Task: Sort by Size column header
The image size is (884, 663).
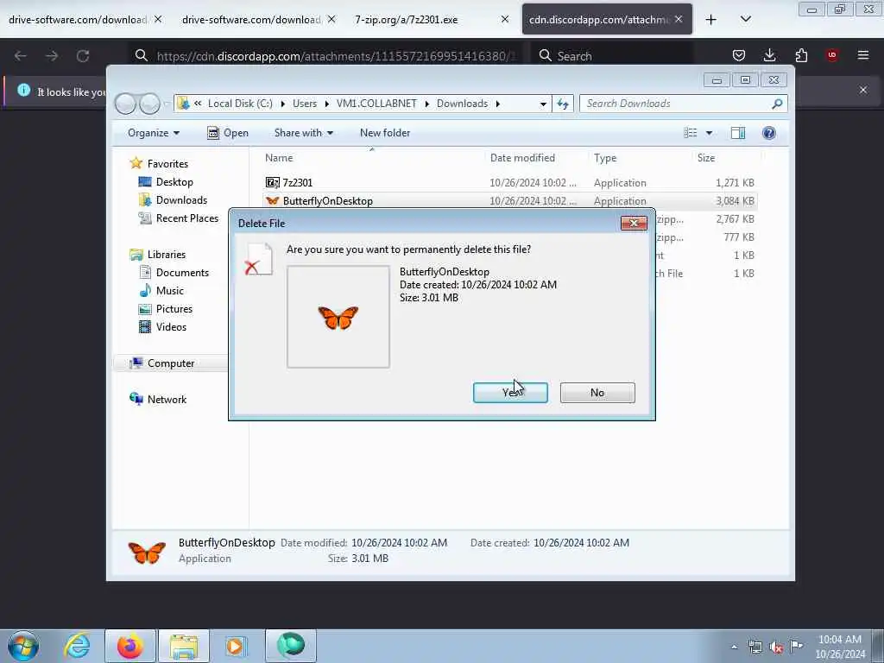Action: tap(706, 158)
